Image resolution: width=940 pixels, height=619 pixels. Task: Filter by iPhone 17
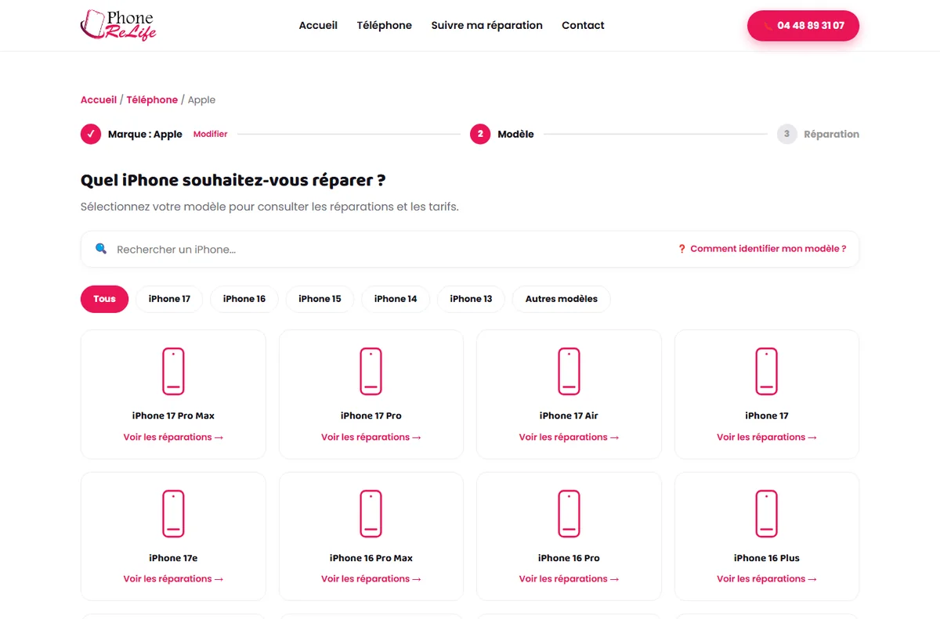169,299
